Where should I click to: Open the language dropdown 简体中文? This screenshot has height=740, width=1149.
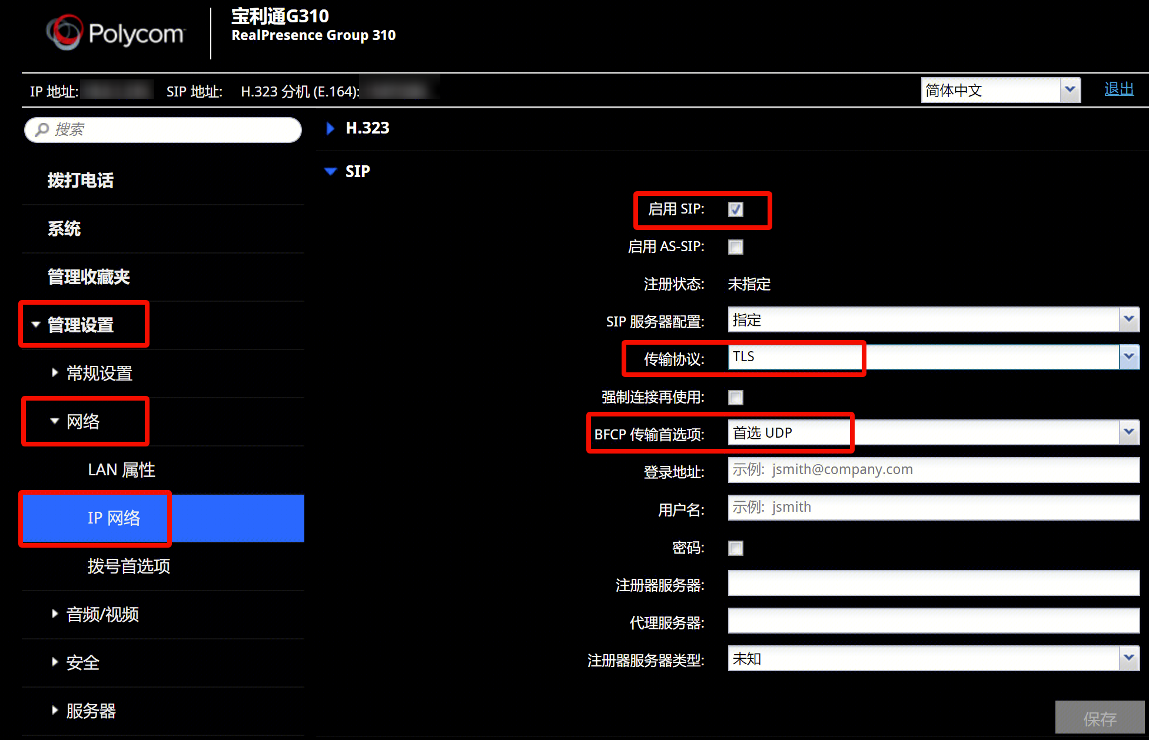pos(1001,90)
